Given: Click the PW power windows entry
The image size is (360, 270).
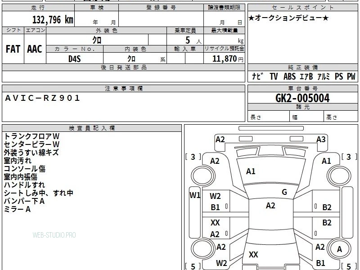Looking at the screenshot, I should coord(351,76).
